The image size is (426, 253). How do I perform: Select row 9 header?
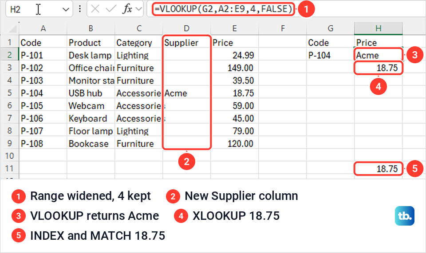pos(9,143)
